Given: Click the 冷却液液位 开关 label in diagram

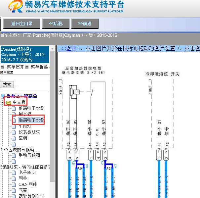Looking at the screenshot, I should pos(162,74).
